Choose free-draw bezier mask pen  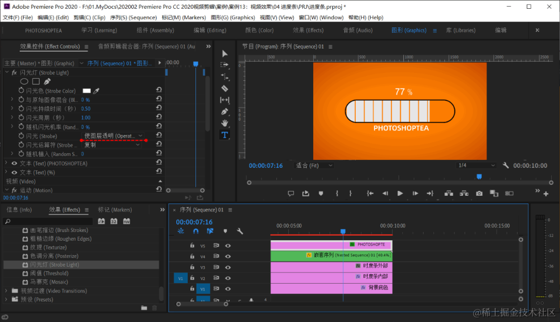[47, 82]
